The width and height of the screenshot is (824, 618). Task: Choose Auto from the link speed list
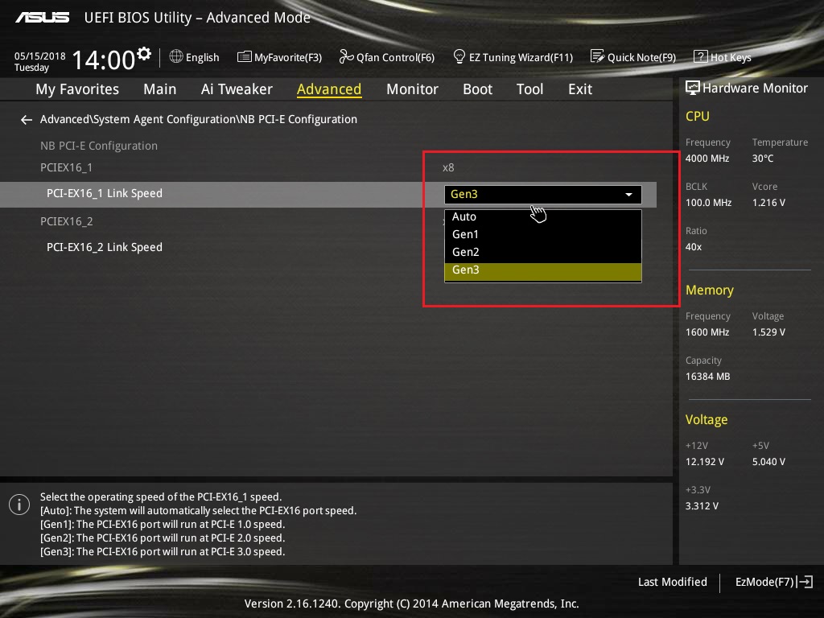(543, 216)
